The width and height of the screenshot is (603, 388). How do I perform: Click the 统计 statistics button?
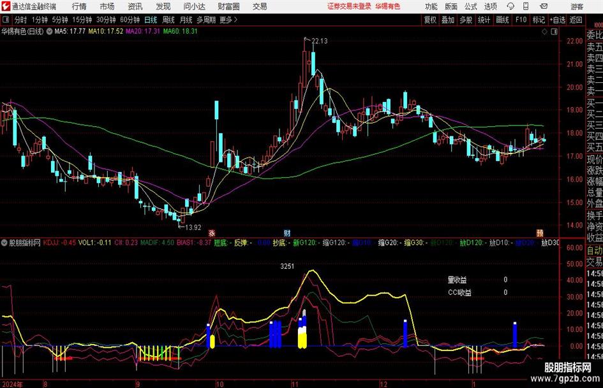click(x=484, y=20)
